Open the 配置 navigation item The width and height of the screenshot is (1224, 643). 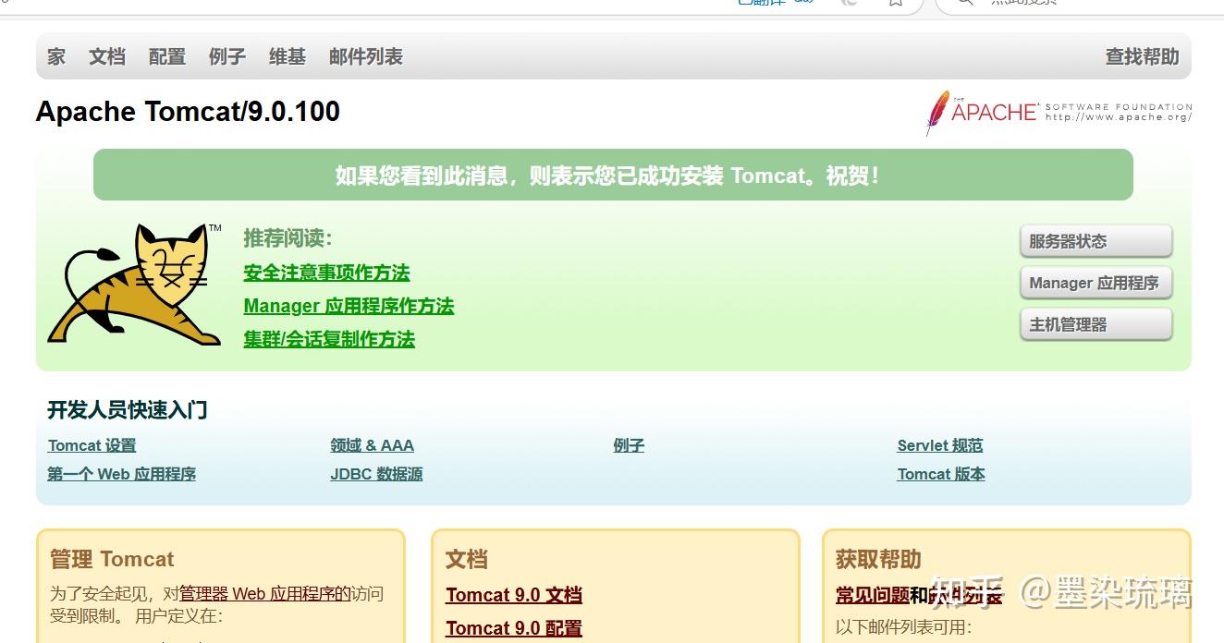(166, 56)
